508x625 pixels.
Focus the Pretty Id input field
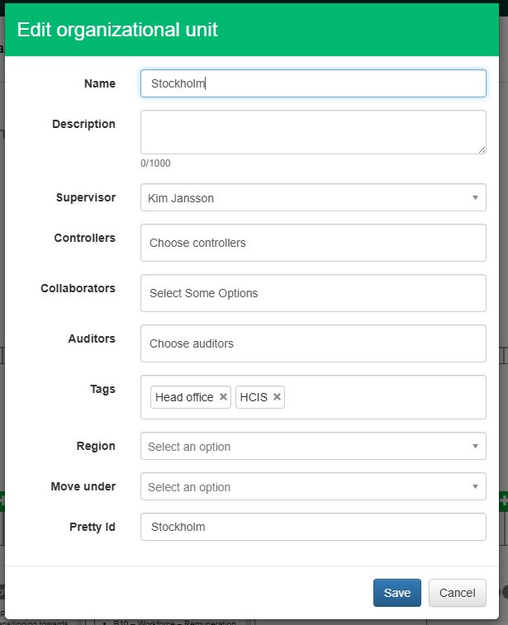pos(313,527)
